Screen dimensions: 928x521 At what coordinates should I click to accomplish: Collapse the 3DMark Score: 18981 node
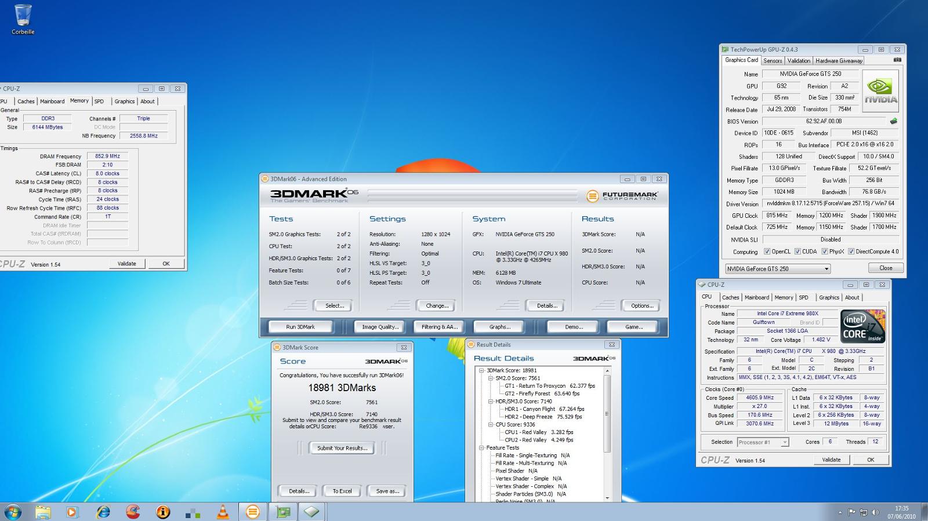[x=481, y=370]
